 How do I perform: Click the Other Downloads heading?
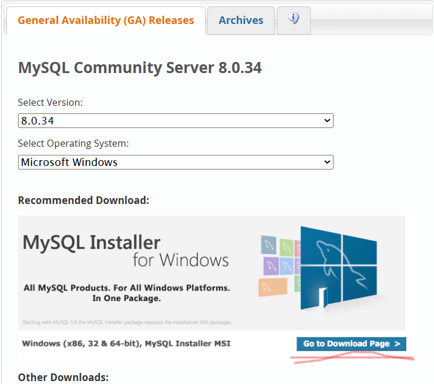click(x=64, y=378)
